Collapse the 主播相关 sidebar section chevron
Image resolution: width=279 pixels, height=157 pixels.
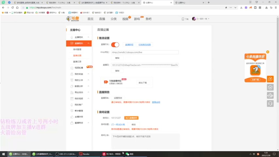point(88,37)
